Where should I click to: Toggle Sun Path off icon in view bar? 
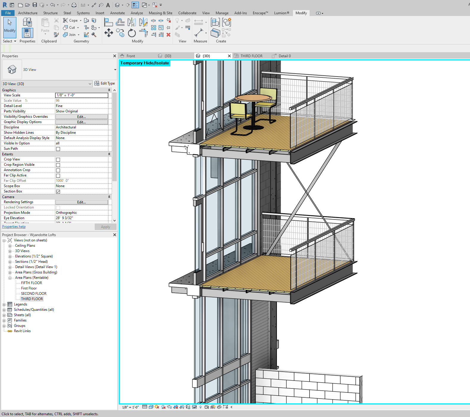click(x=157, y=407)
